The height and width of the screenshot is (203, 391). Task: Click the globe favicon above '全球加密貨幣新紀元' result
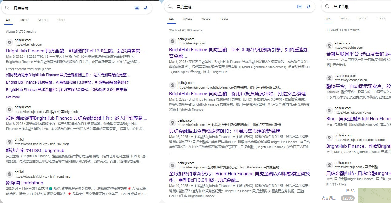[x=172, y=165]
